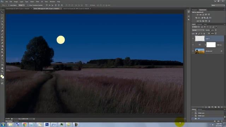This screenshot has height=127, width=226.
Task: Select the Clone Stamp tool
Action: (x=2, y=37)
